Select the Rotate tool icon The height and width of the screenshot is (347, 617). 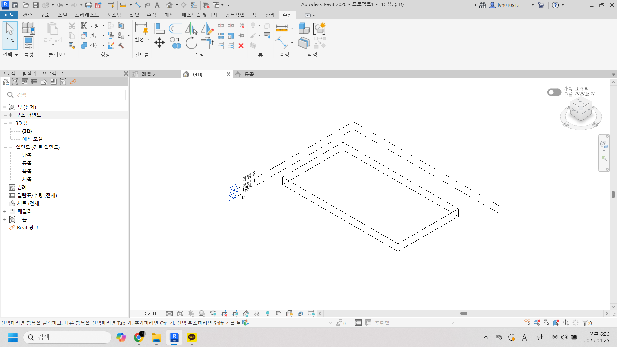pyautogui.click(x=192, y=42)
